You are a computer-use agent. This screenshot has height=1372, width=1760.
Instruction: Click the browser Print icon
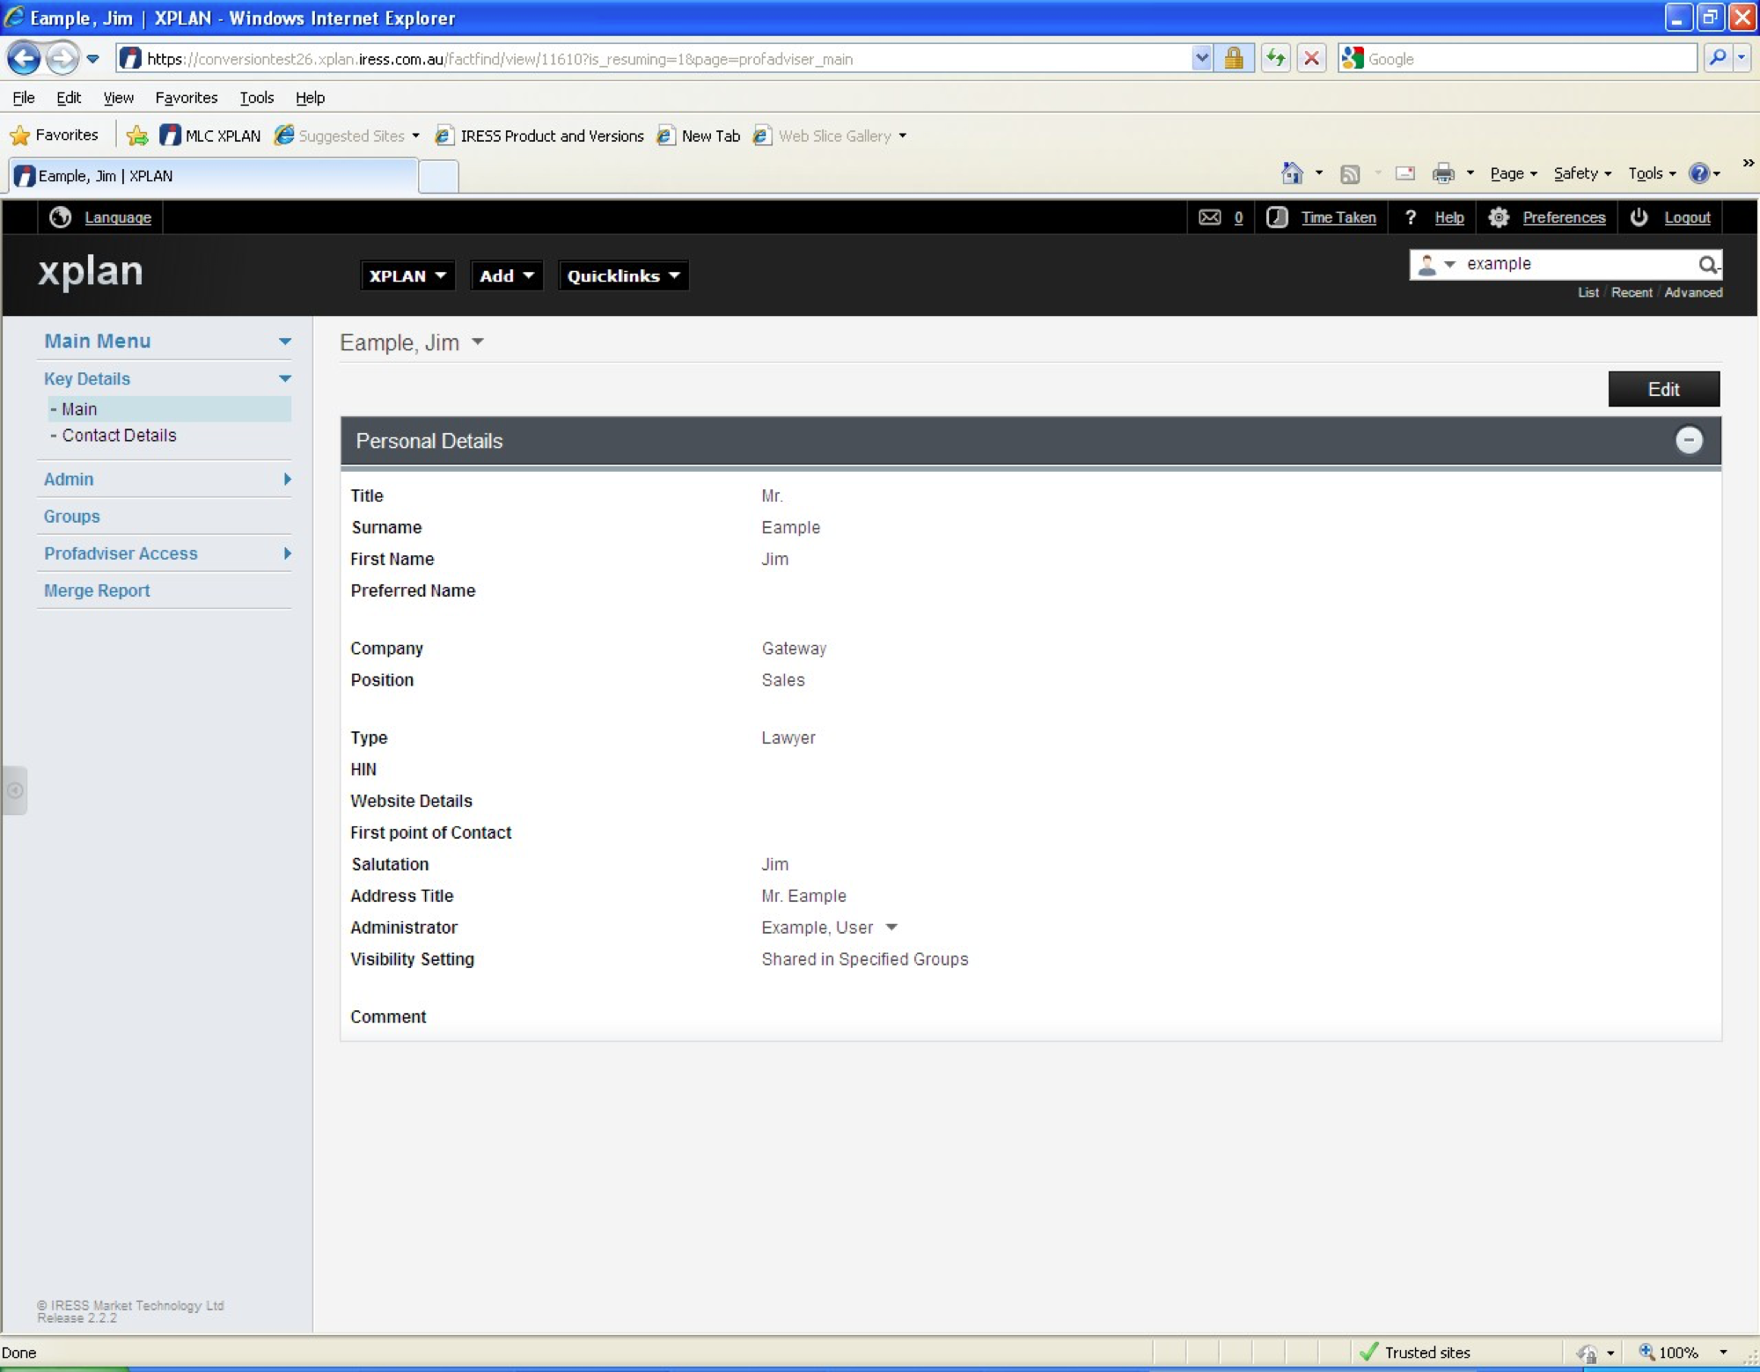pyautogui.click(x=1443, y=173)
